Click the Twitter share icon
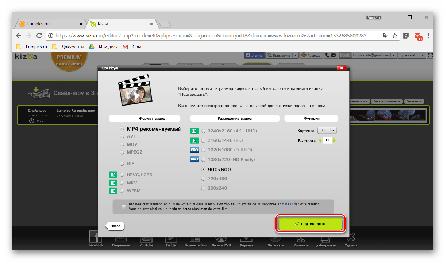The image size is (447, 262). pyautogui.click(x=171, y=238)
